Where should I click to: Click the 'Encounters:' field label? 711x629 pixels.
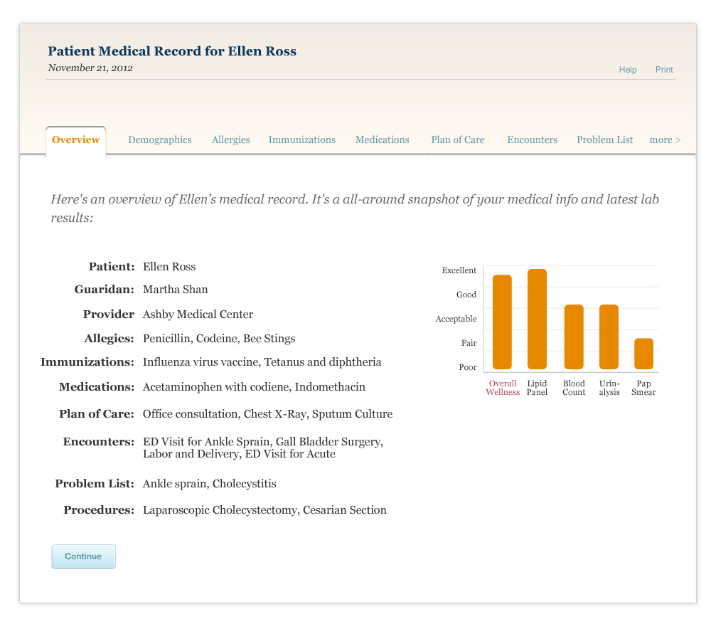(99, 442)
